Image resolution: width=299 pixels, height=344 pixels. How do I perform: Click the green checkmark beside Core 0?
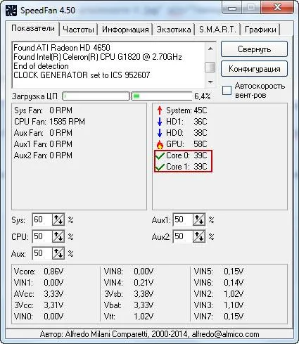[160, 155]
